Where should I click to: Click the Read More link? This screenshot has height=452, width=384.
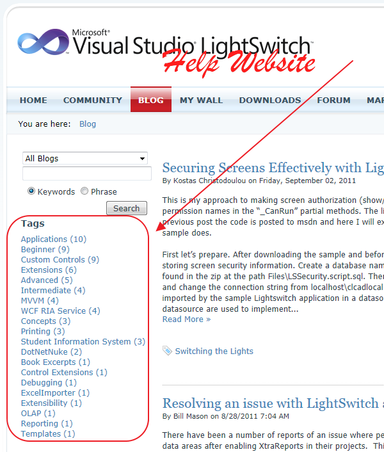[x=186, y=319]
